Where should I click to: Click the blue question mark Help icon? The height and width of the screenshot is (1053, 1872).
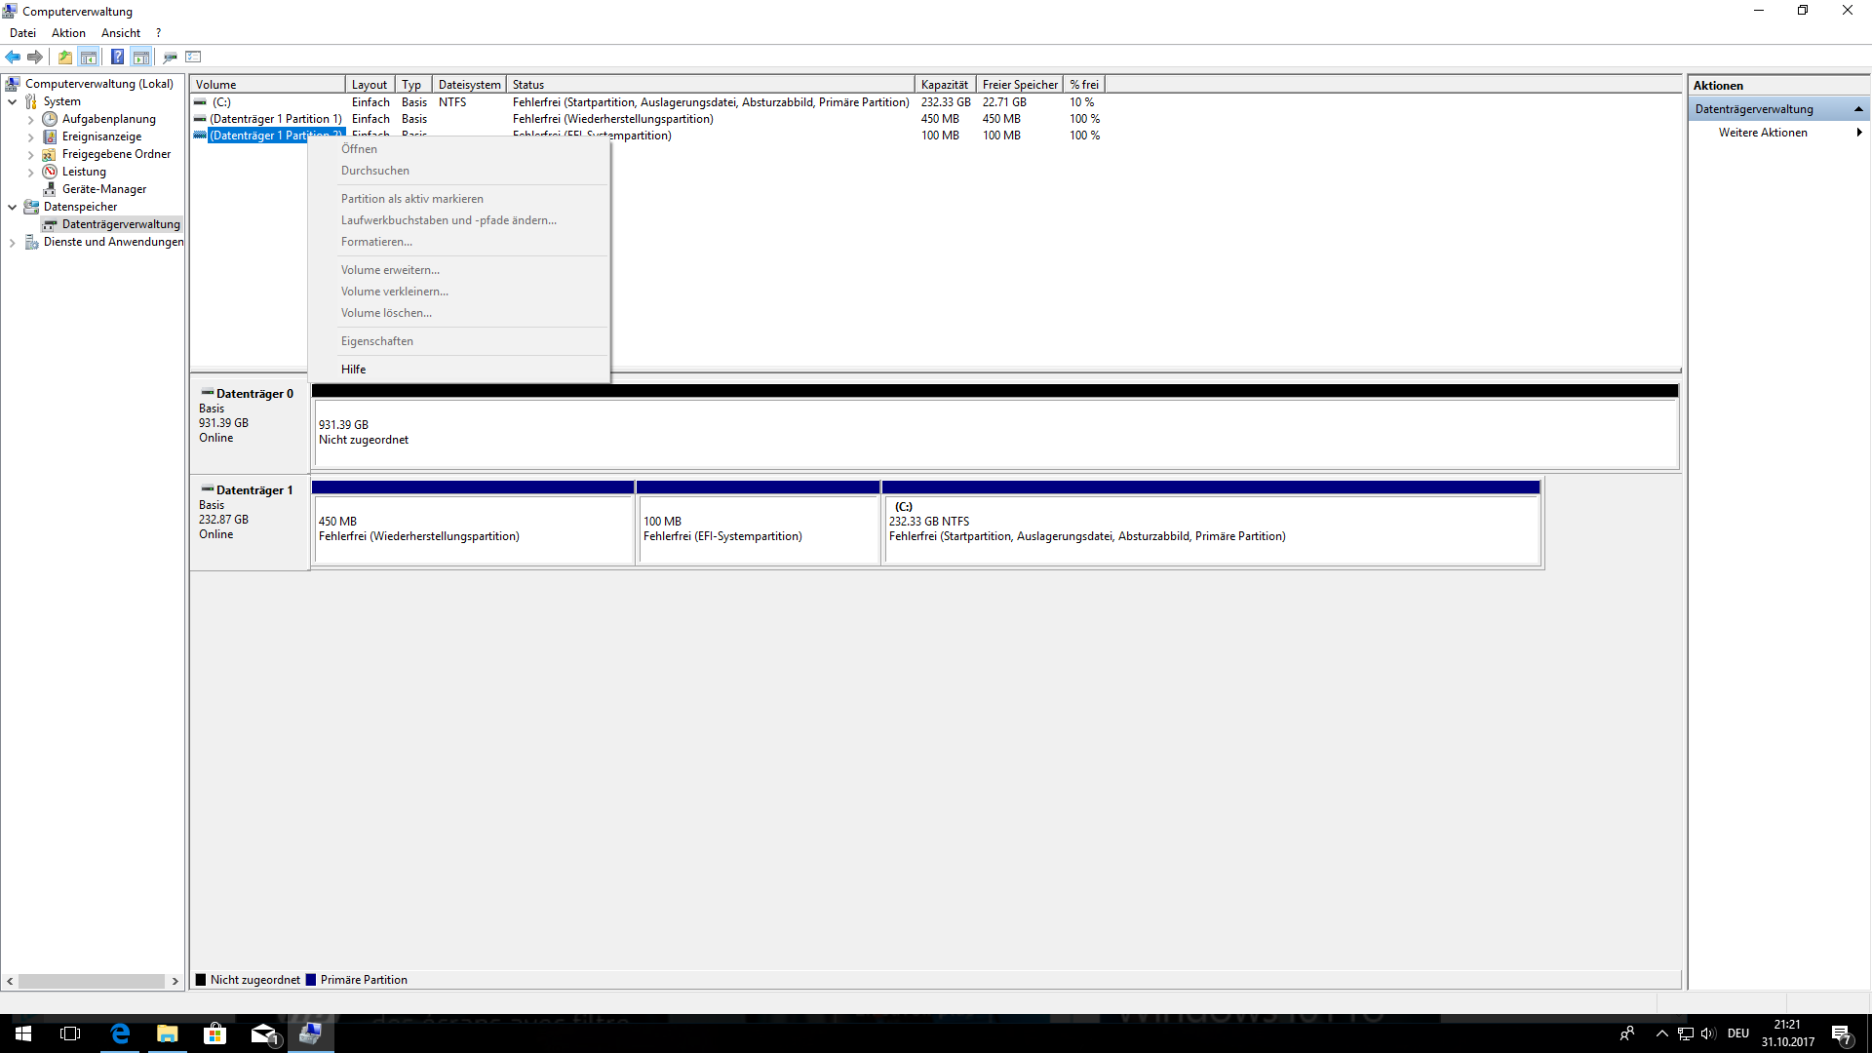117,57
